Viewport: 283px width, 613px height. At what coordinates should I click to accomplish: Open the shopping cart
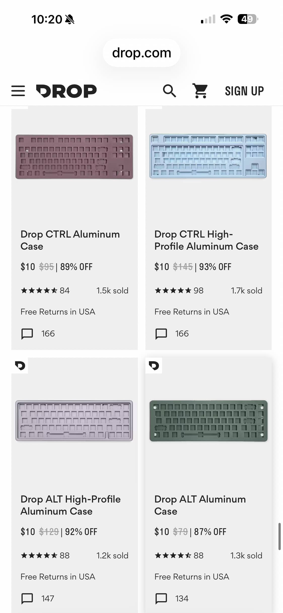(200, 91)
